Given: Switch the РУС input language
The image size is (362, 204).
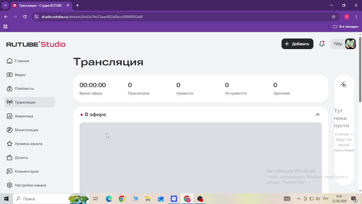Looking at the screenshot, I should [326, 199].
